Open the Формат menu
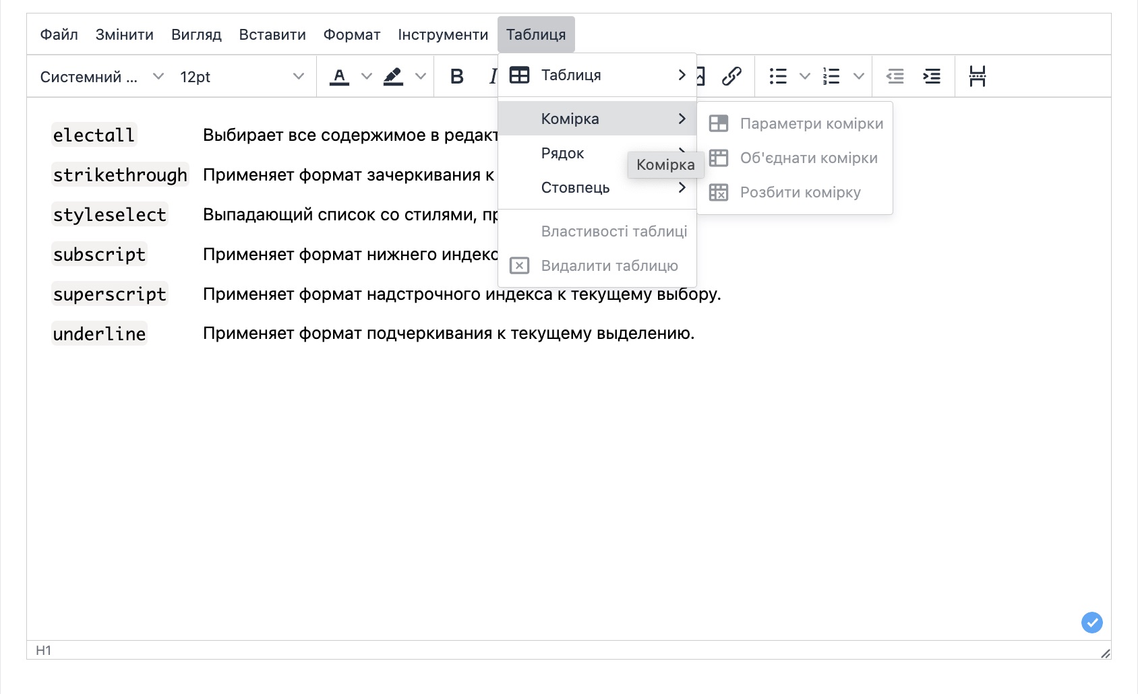Image resolution: width=1138 pixels, height=694 pixels. pos(351,34)
